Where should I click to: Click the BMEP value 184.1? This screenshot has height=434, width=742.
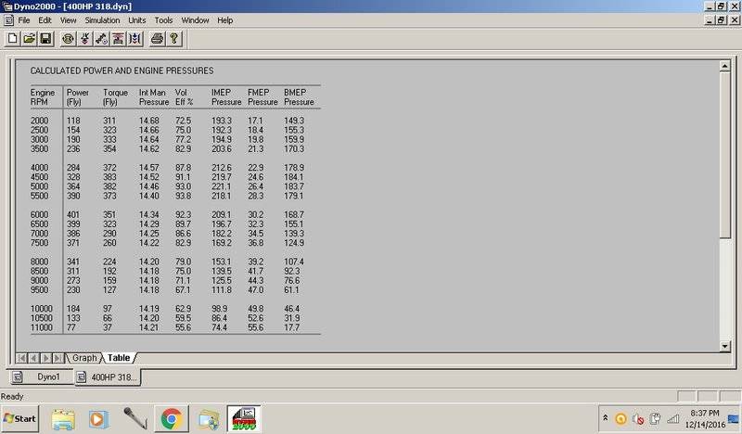tap(293, 177)
